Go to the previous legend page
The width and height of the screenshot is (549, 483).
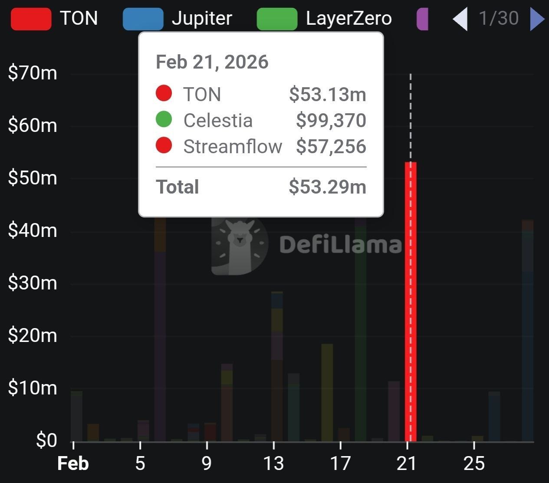click(x=460, y=19)
